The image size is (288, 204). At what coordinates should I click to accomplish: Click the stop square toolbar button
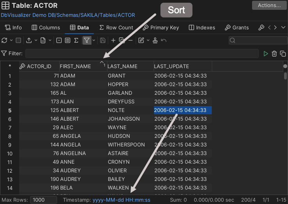(x=18, y=40)
